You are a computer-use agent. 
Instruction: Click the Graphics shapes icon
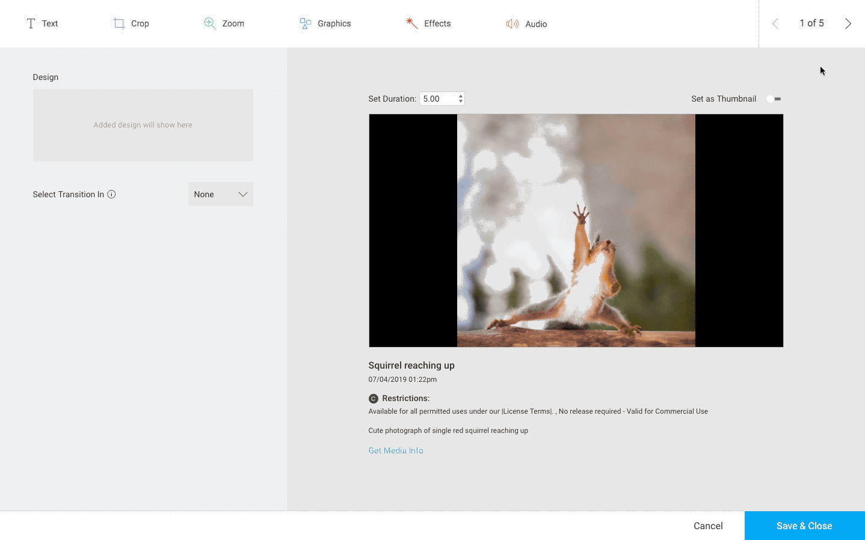[x=306, y=23]
